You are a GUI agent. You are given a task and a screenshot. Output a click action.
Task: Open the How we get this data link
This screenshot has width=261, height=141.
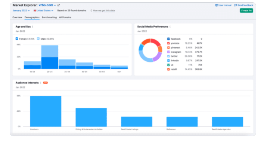pos(104,10)
